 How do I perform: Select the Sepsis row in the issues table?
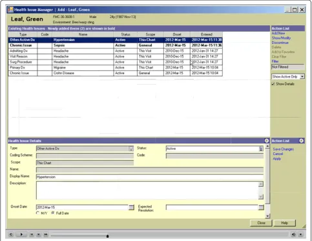[115, 45]
